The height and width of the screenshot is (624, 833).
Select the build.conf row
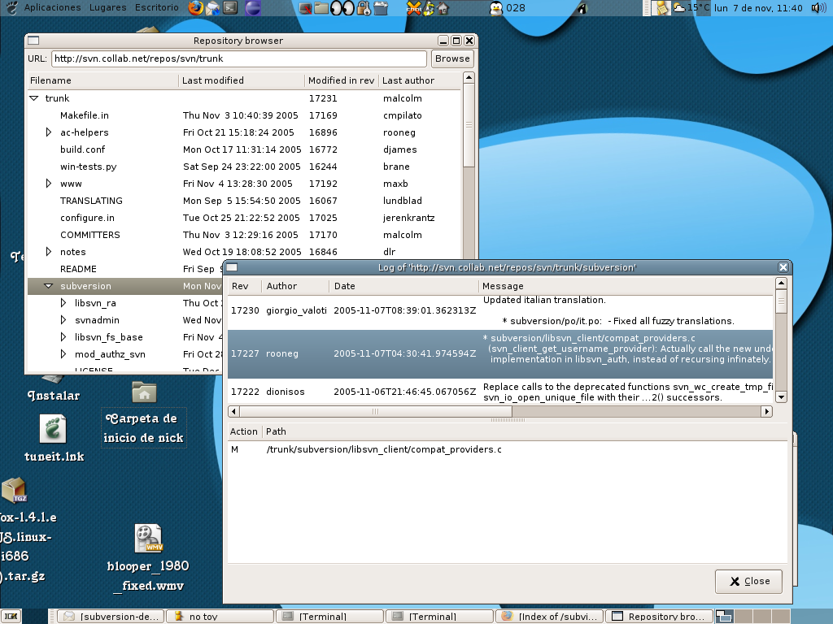pos(244,149)
